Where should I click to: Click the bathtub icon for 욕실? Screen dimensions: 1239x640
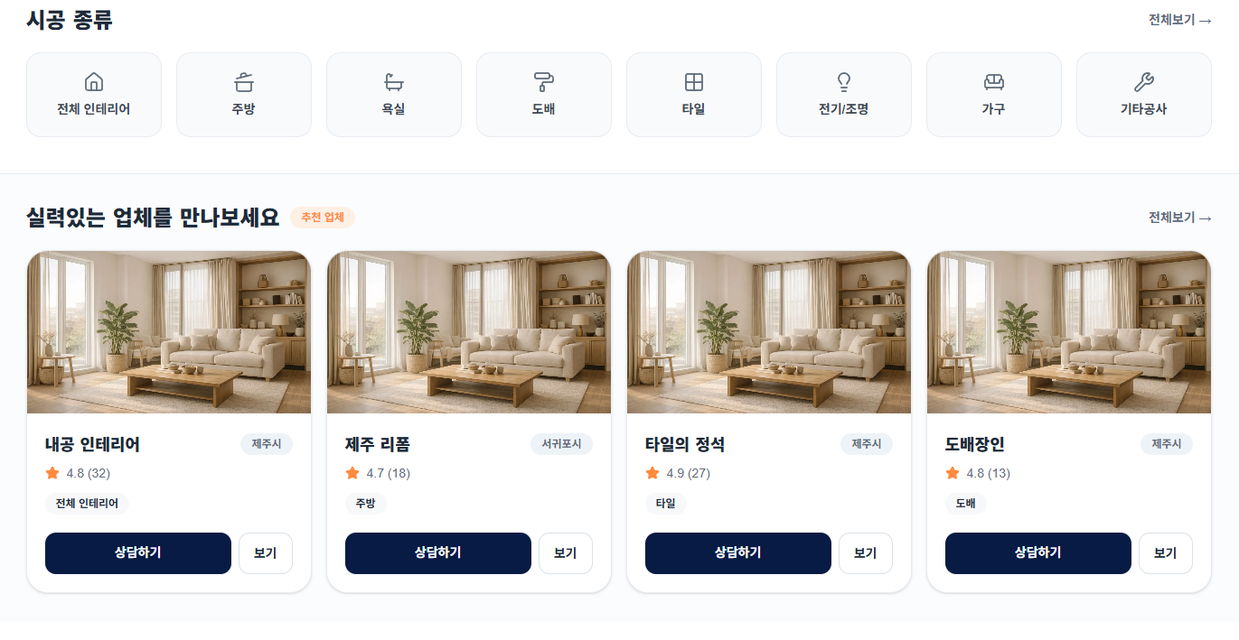(393, 83)
